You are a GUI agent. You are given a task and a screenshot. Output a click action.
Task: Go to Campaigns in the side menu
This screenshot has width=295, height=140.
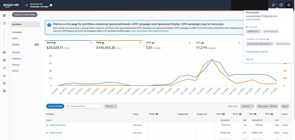point(17,32)
